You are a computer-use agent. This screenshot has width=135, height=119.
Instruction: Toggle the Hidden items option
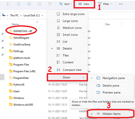click(x=111, y=114)
